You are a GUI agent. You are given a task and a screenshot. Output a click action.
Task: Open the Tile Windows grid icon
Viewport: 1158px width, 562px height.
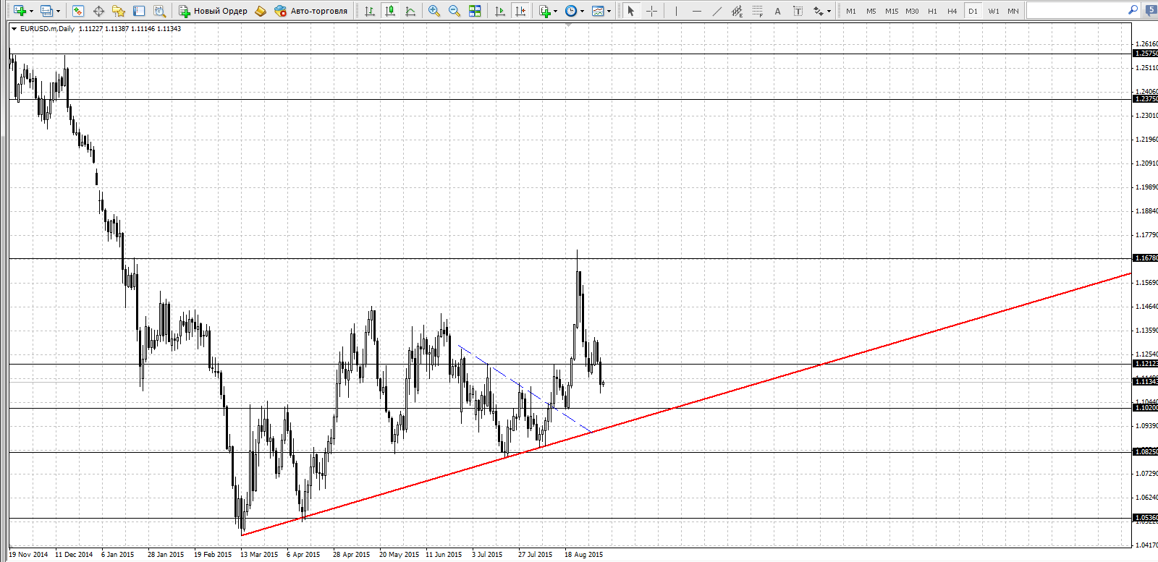(475, 11)
